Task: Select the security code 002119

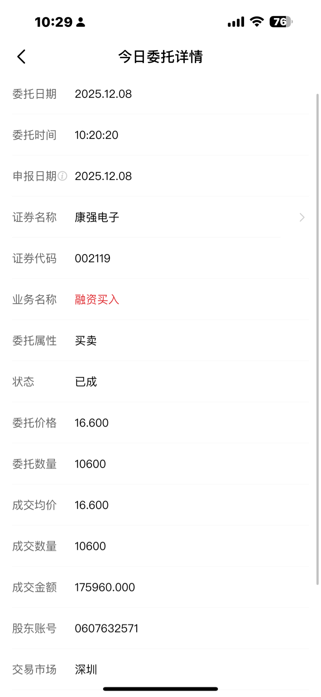Action: [92, 258]
